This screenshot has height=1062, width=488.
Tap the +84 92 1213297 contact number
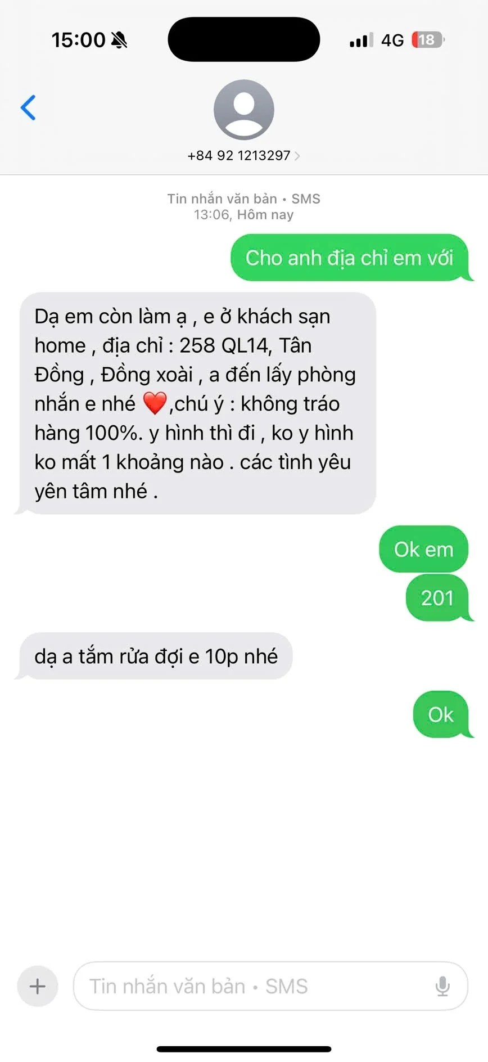tap(239, 156)
